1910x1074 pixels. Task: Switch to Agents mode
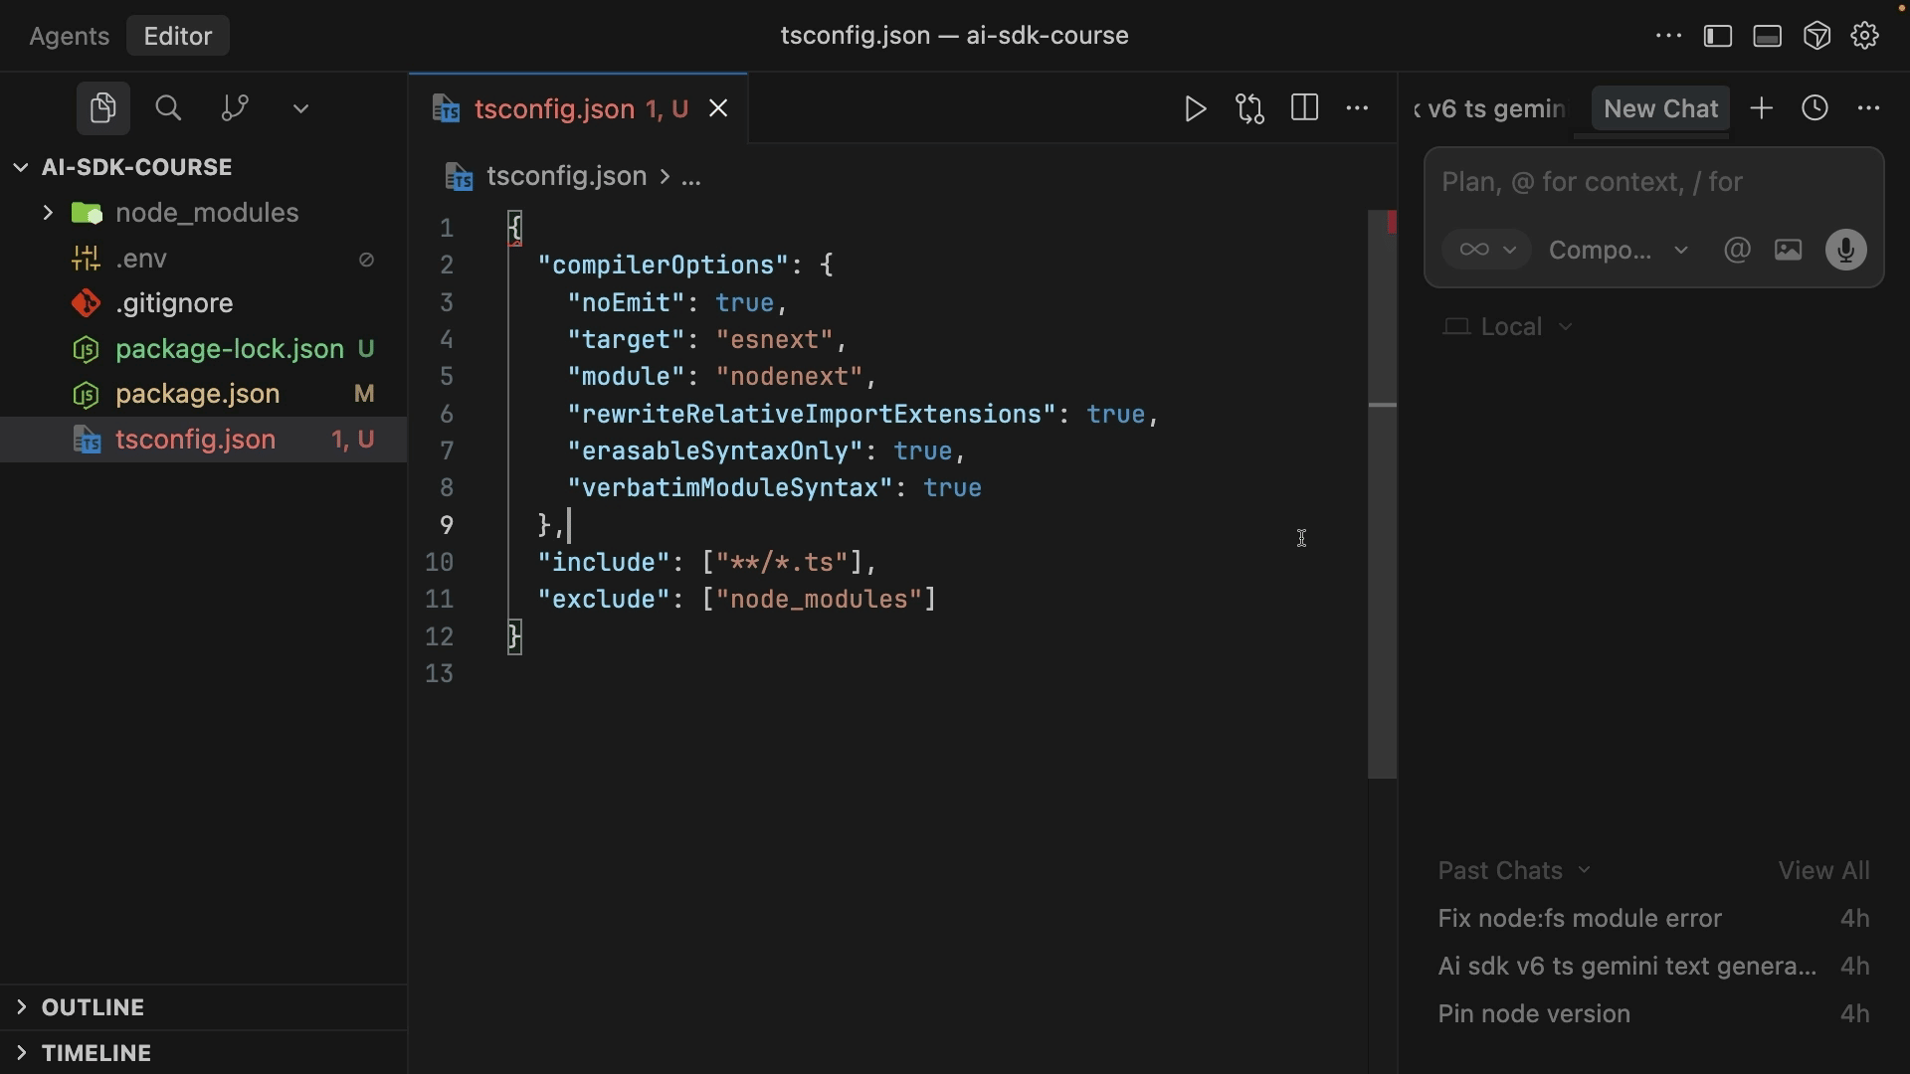point(70,37)
